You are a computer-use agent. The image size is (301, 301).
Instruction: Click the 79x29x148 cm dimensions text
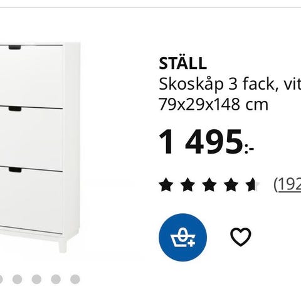[x=213, y=105]
